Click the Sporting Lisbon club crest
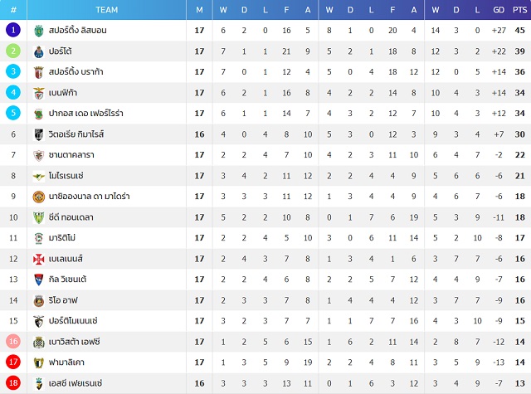531x394 pixels. click(39, 31)
